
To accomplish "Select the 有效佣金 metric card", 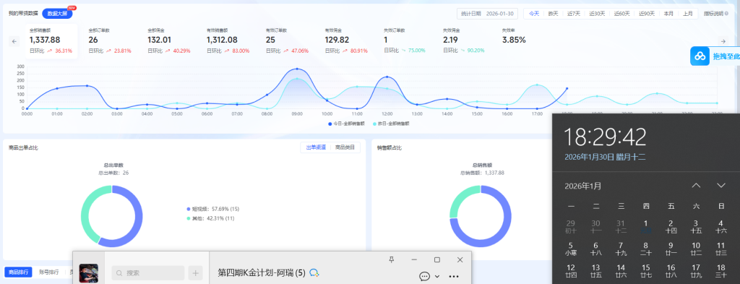I will tap(346, 41).
